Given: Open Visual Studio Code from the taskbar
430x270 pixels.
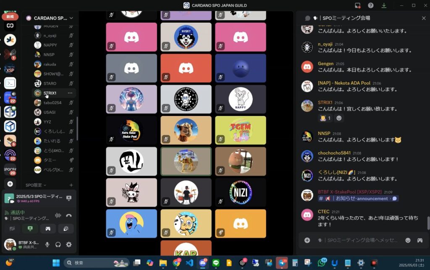Looking at the screenshot, I should coord(189,263).
